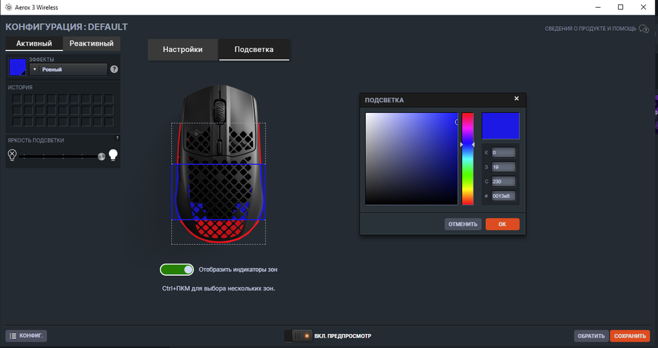Click the З green value field
Screen dimensions: 658x348
click(x=503, y=167)
